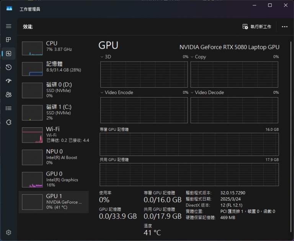Open the App history page icon
The width and height of the screenshot is (294, 241).
(9, 67)
